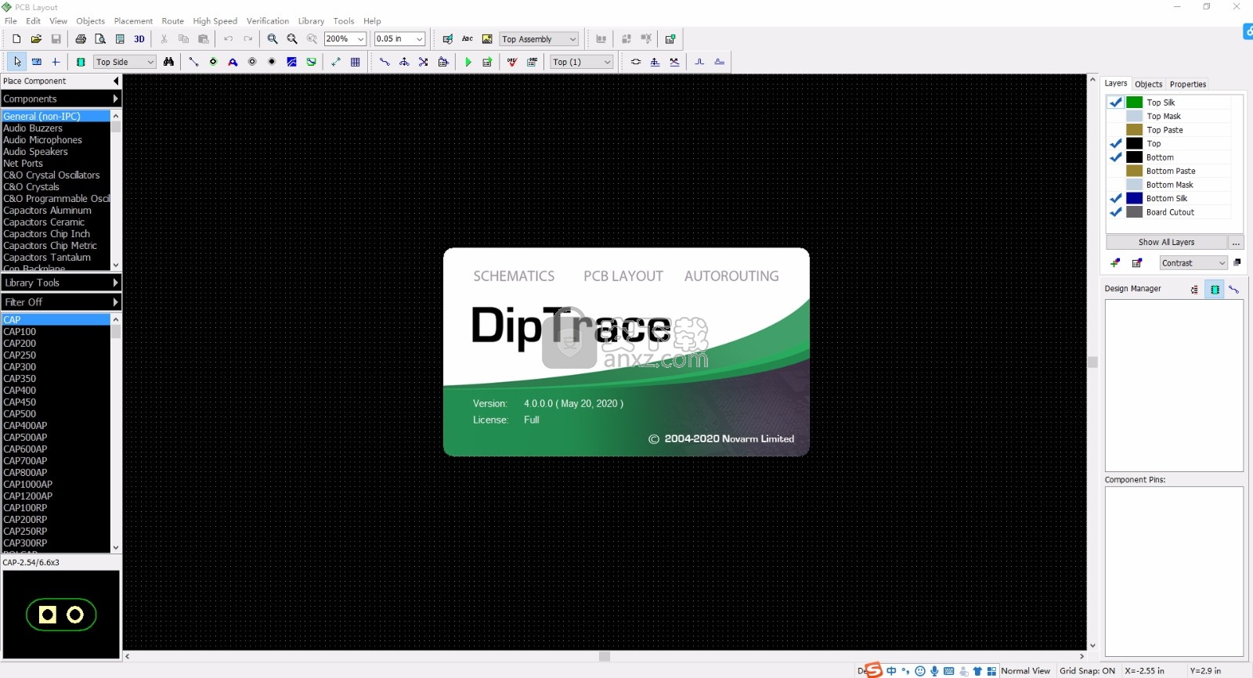This screenshot has width=1253, height=678.
Task: Select the default arrow pointer tool
Action: [17, 62]
